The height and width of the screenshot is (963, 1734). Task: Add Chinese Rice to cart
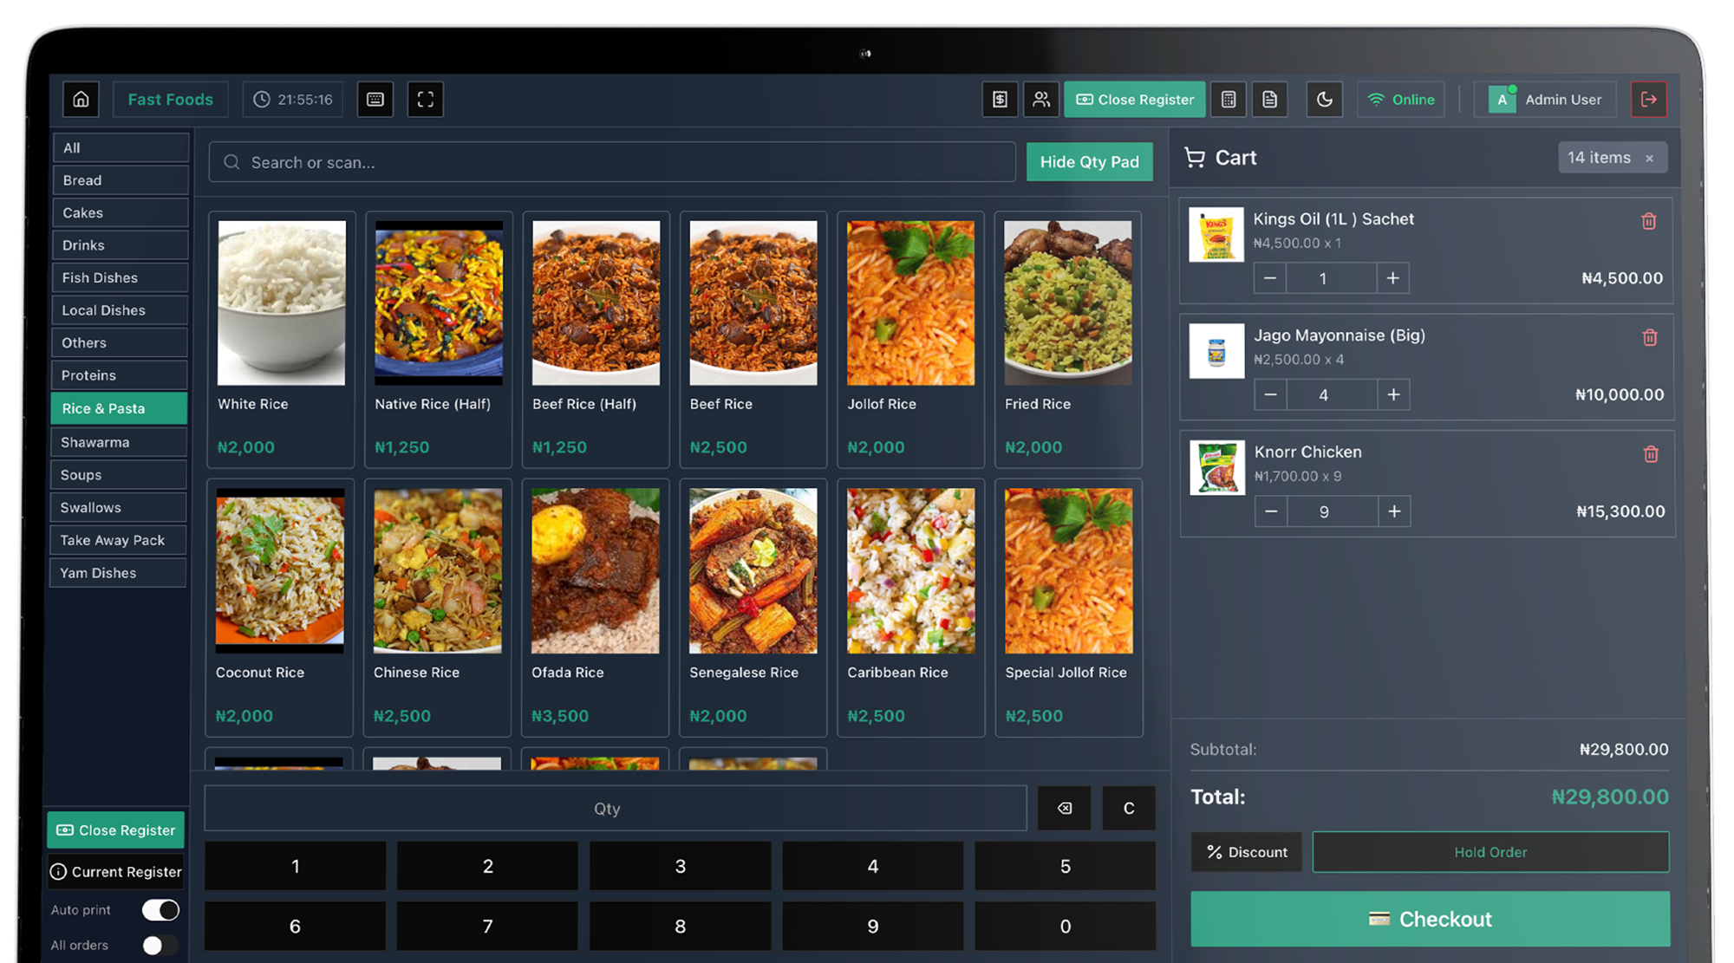click(x=437, y=608)
